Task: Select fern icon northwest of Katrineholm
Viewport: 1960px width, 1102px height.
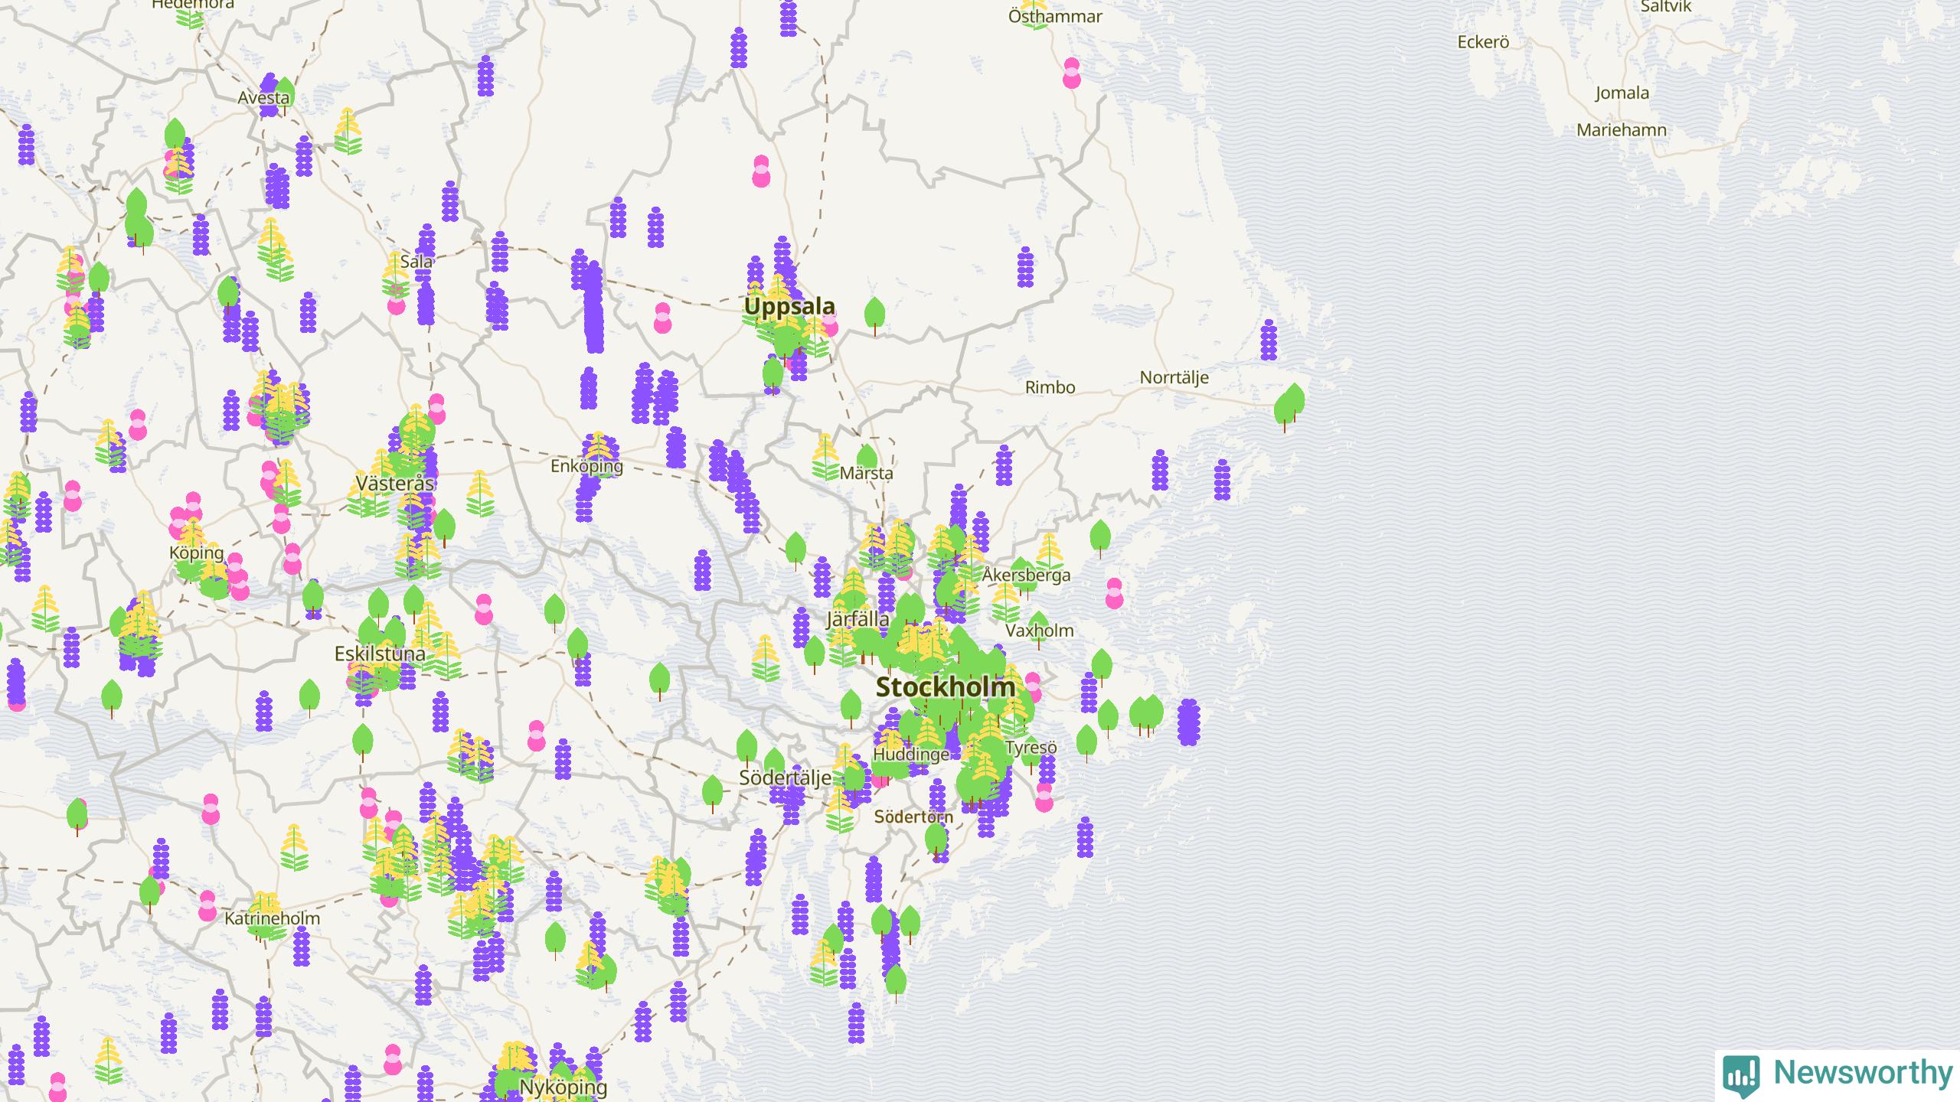Action: pos(294,848)
